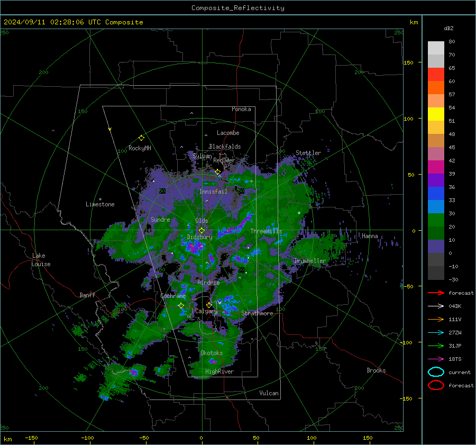This screenshot has height=445, width=476.
Task: Click yellow diamond marker below Cochrane
Action: [181, 306]
